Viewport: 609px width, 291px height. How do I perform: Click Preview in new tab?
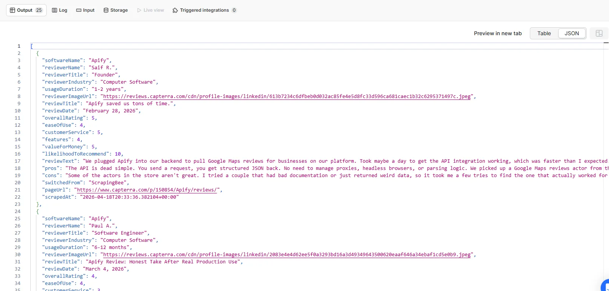498,33
